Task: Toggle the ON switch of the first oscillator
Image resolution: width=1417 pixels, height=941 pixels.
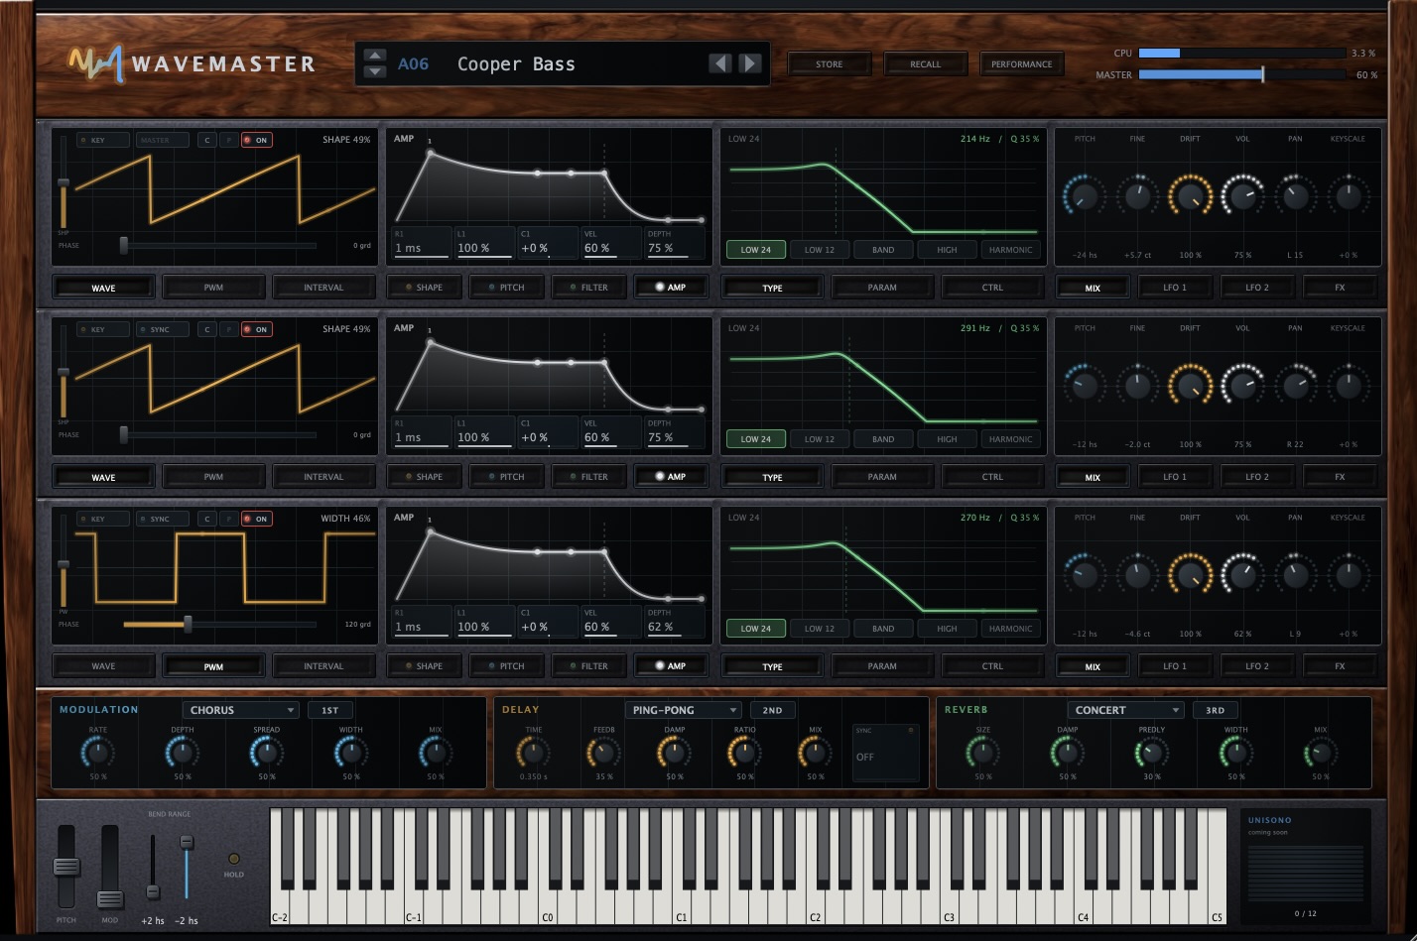Action: [x=257, y=140]
